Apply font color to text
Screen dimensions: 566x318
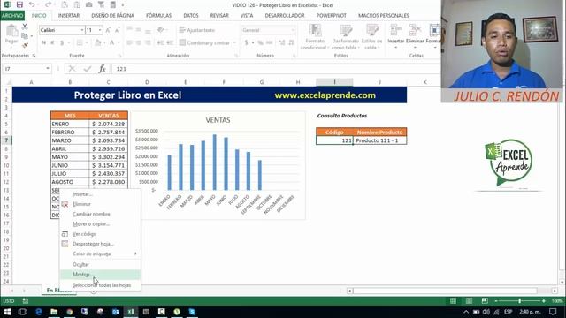tap(112, 43)
